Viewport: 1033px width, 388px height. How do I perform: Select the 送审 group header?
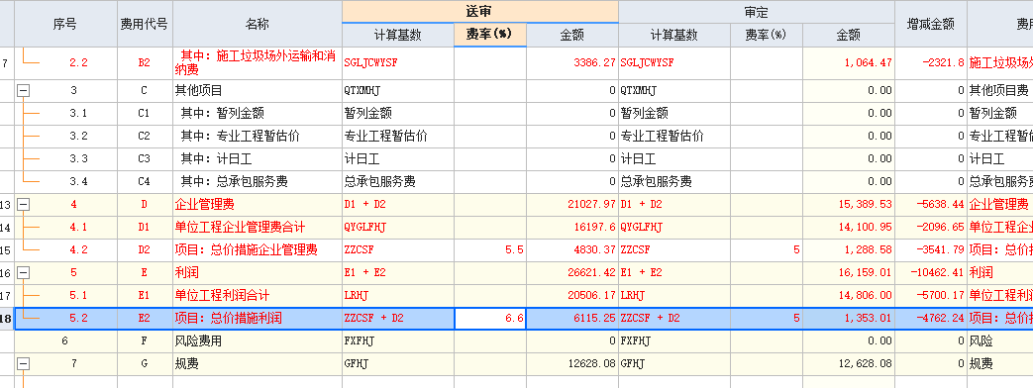[480, 12]
